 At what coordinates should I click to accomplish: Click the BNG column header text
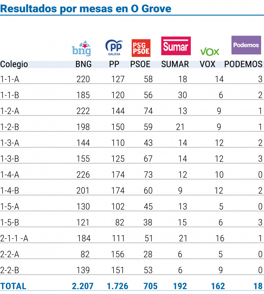pos(84,64)
